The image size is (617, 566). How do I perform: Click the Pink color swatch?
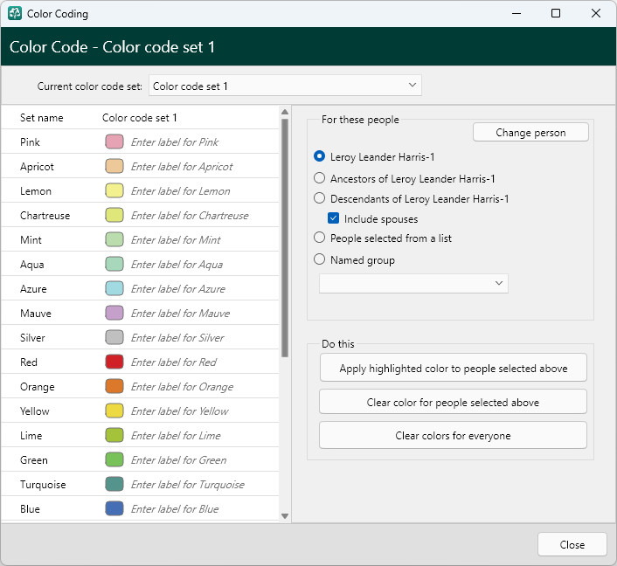coord(114,141)
